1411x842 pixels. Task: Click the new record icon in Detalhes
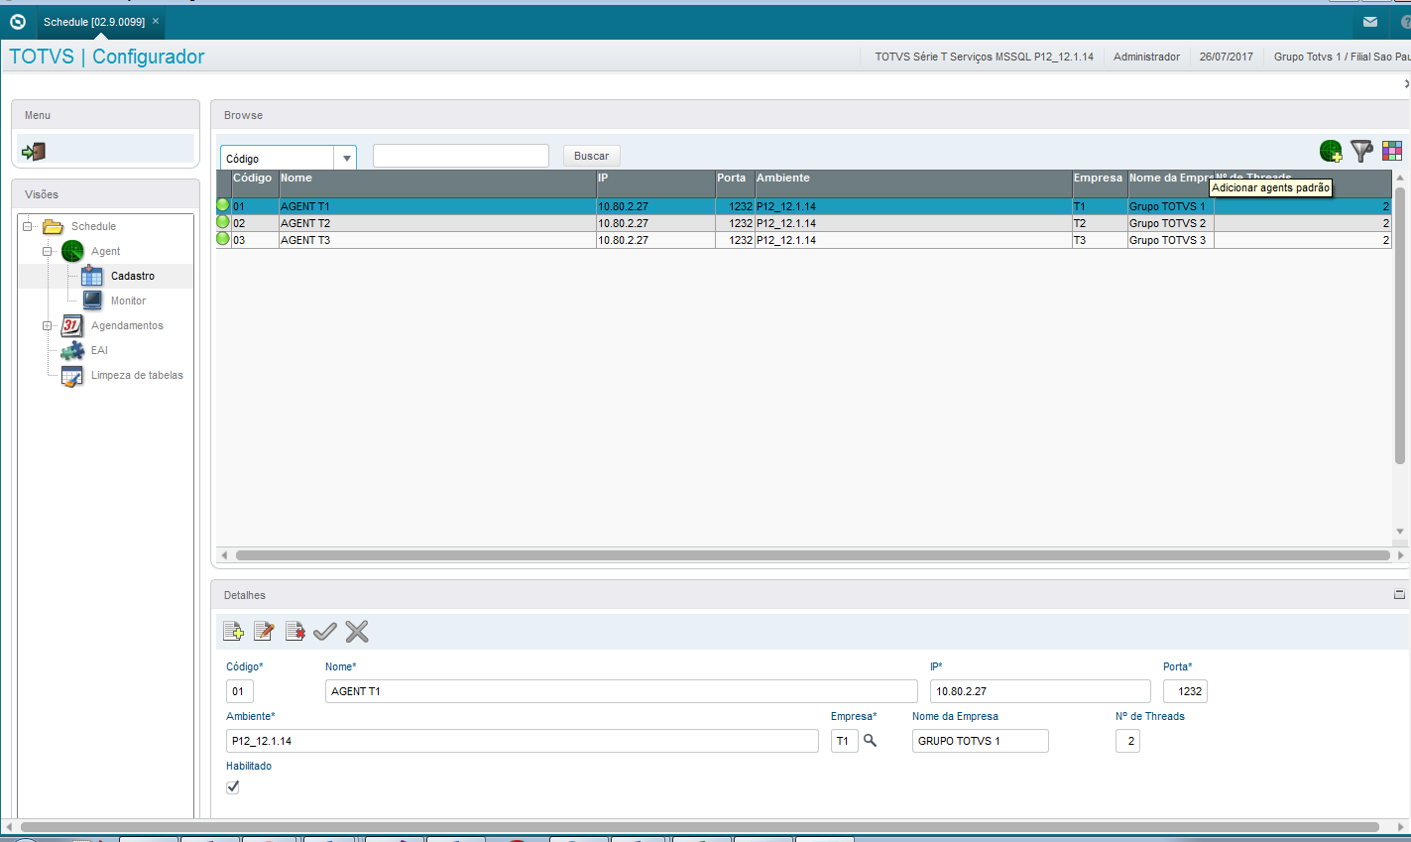click(x=233, y=631)
